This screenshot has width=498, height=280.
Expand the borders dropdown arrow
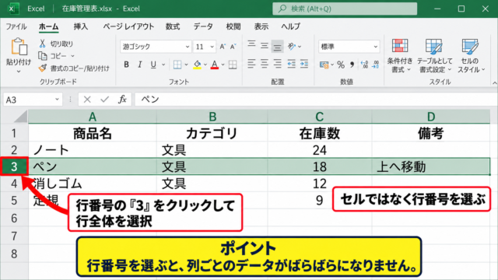(x=186, y=65)
